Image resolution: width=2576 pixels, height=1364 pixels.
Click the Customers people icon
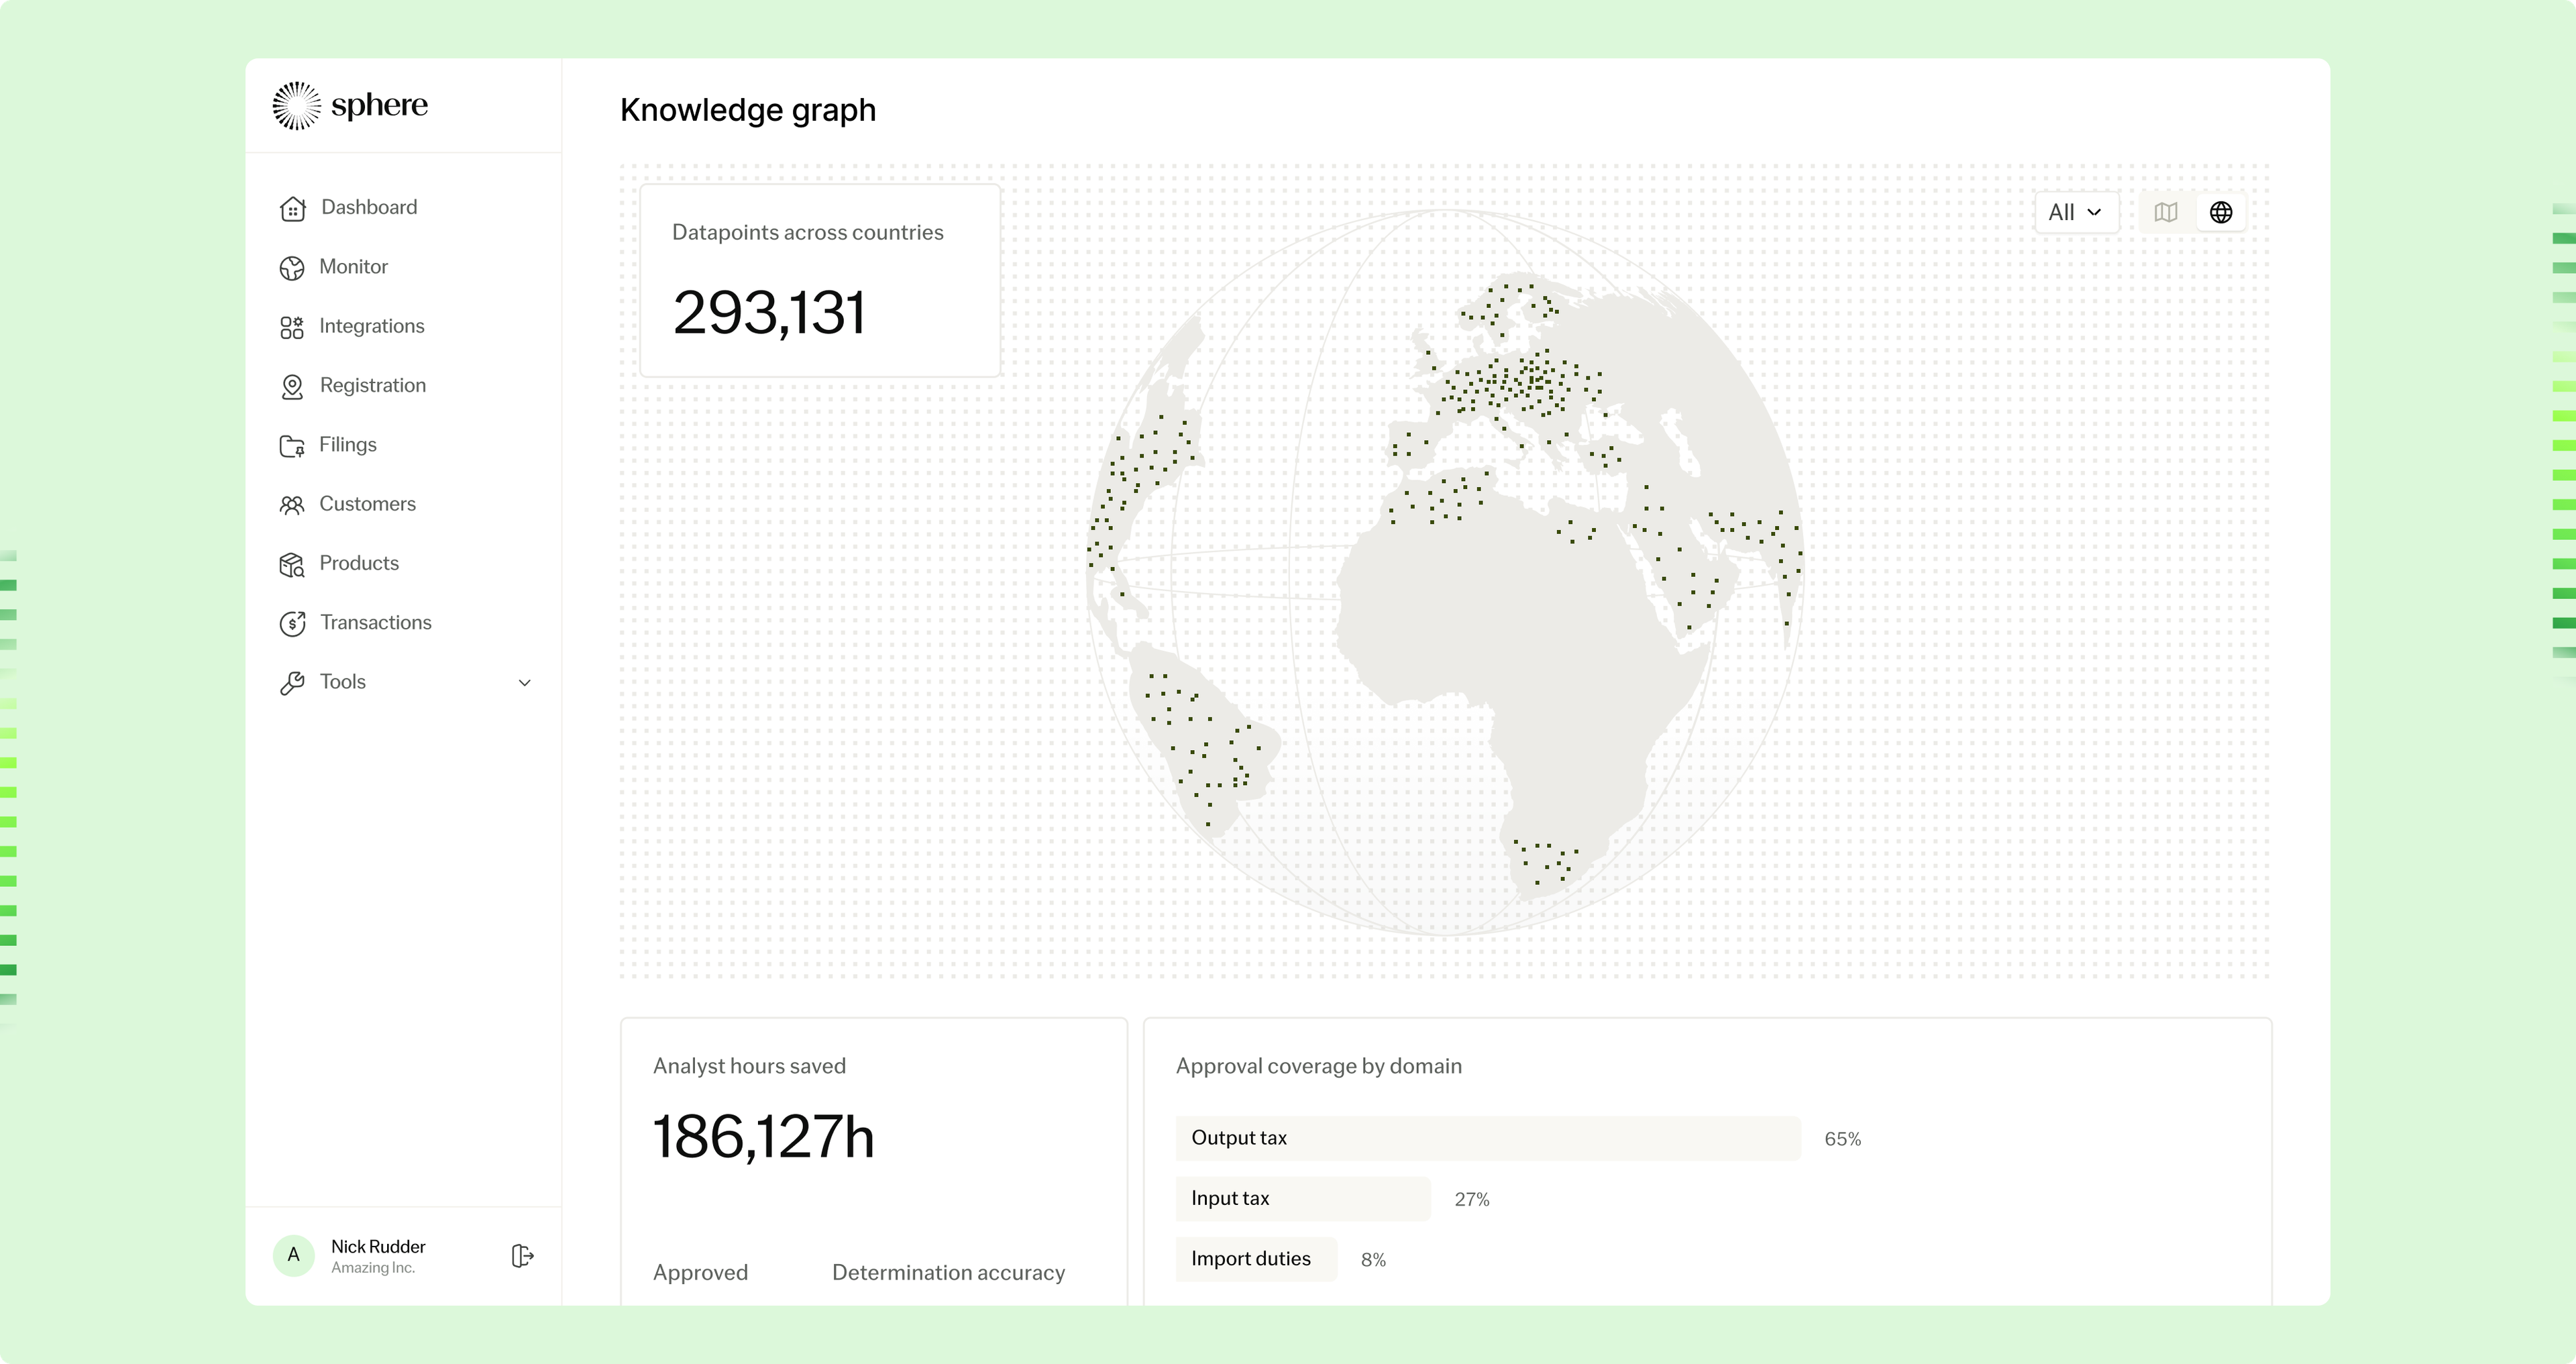(x=292, y=505)
